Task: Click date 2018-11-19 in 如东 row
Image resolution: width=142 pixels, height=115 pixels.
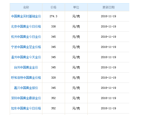Action: point(108,108)
